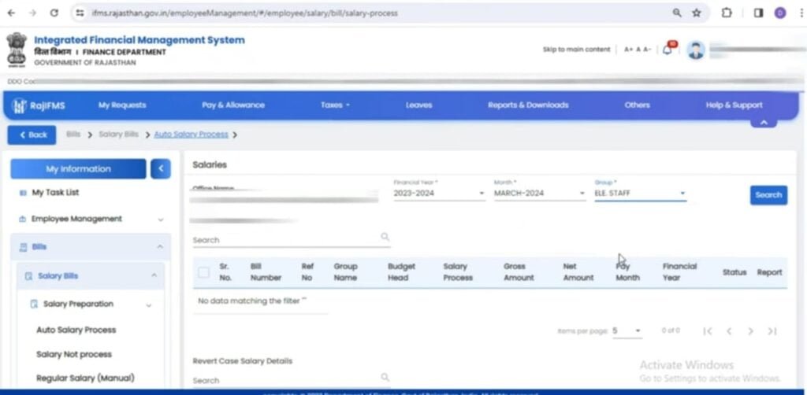
Task: Click the magnifier icon in the Revert Case search field
Action: pos(385,378)
